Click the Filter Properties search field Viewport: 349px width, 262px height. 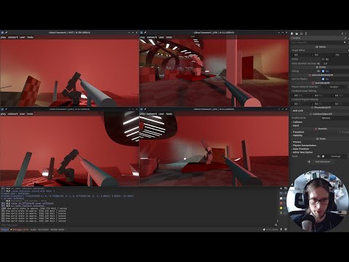[x=317, y=42]
